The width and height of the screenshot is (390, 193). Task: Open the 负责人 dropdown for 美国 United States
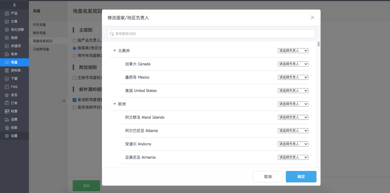pyautogui.click(x=293, y=91)
